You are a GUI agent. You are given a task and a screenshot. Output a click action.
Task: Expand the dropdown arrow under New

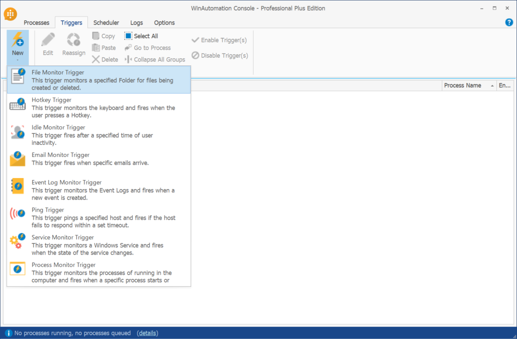pos(18,60)
